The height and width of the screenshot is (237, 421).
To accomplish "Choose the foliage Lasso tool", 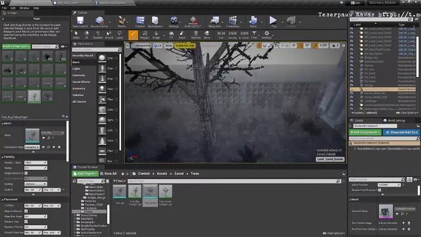I will (x=120, y=35).
